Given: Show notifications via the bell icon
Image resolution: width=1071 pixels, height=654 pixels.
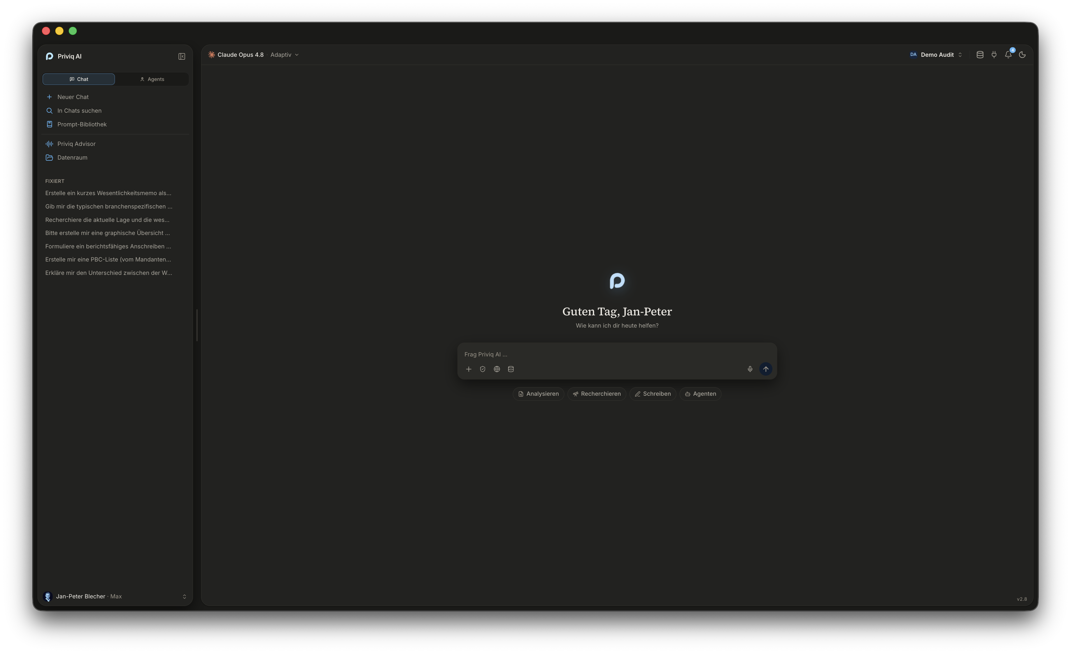Looking at the screenshot, I should (x=1008, y=55).
